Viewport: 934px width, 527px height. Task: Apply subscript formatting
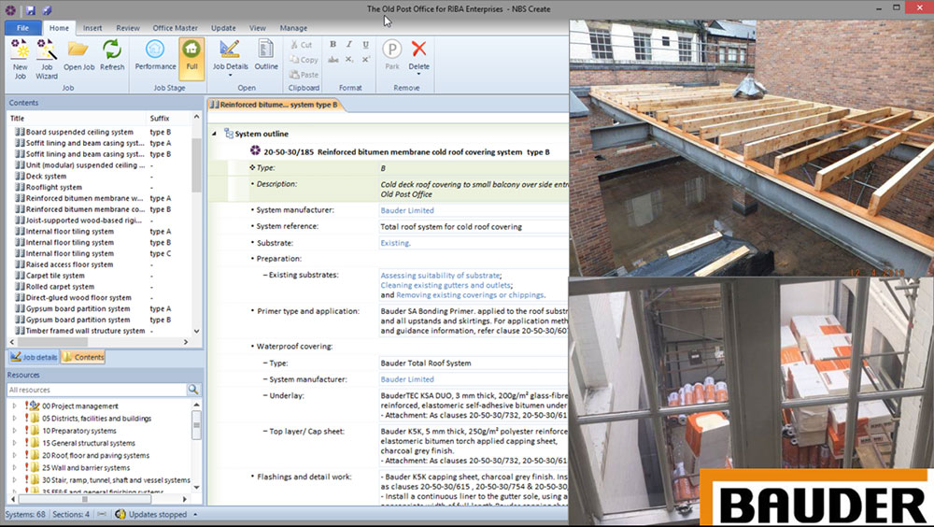click(349, 60)
